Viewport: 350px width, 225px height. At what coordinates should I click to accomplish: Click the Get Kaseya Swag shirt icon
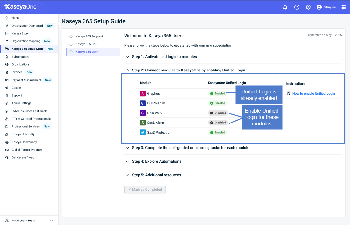7,157
